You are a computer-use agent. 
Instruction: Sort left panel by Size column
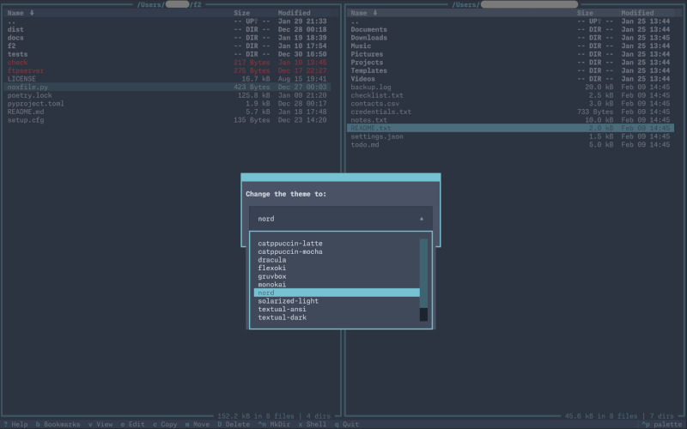pyautogui.click(x=241, y=13)
